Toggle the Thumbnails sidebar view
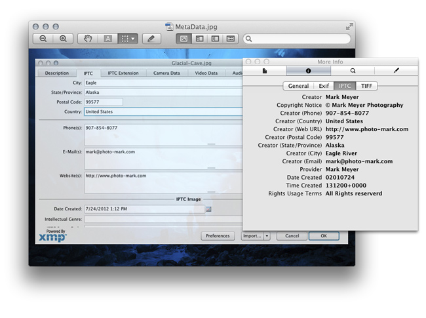The height and width of the screenshot is (318, 426). [x=200, y=39]
